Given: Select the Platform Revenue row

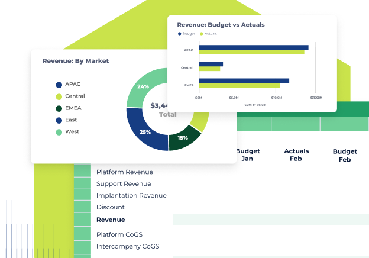Looking at the screenshot, I should [124, 172].
